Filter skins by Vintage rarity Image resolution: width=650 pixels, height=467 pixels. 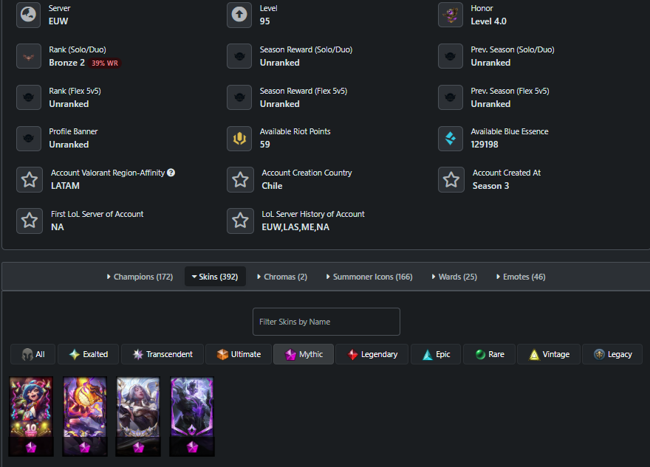coord(549,354)
